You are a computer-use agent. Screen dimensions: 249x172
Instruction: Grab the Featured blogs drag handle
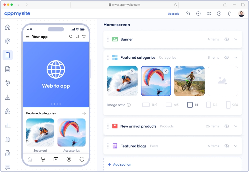[x=108, y=146]
